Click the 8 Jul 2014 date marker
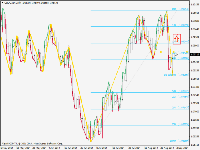This screenshot has height=150, width=200. click(102, 148)
